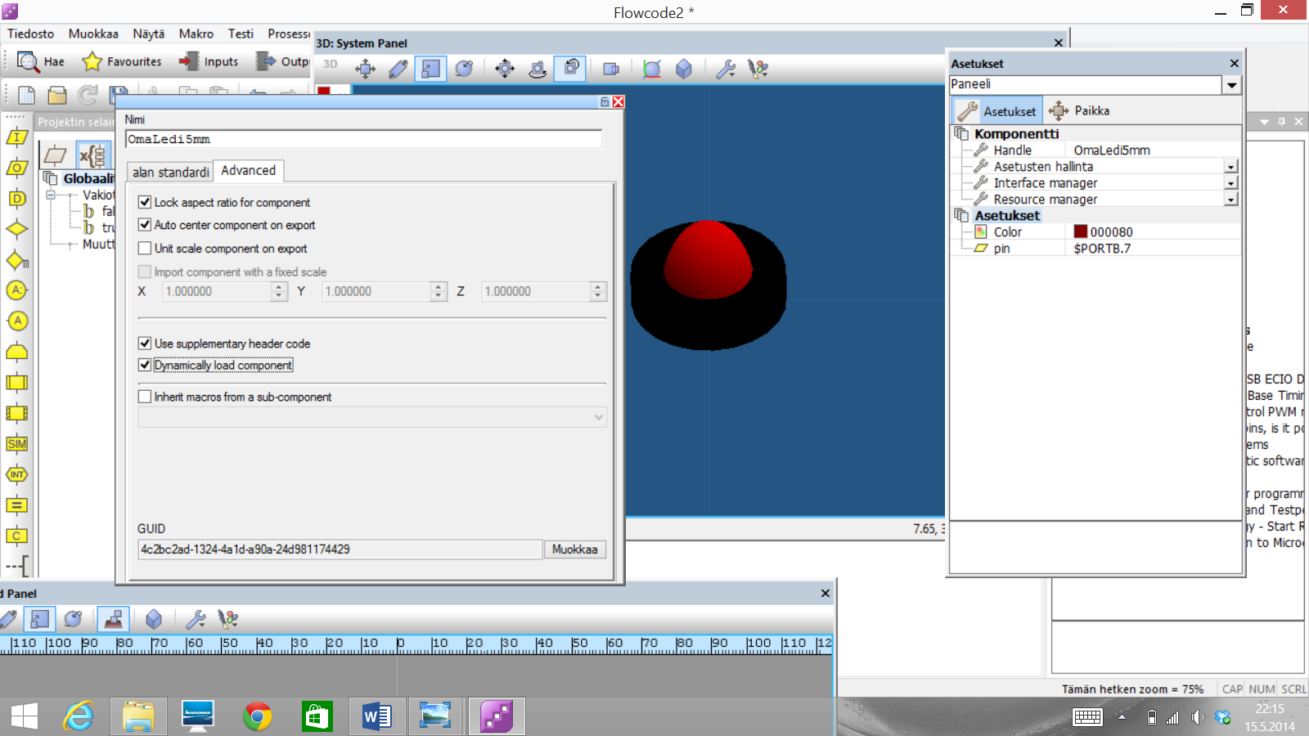Screen dimensions: 1309x736
Task: Choose the Decision diamond icon
Action: pyautogui.click(x=17, y=229)
